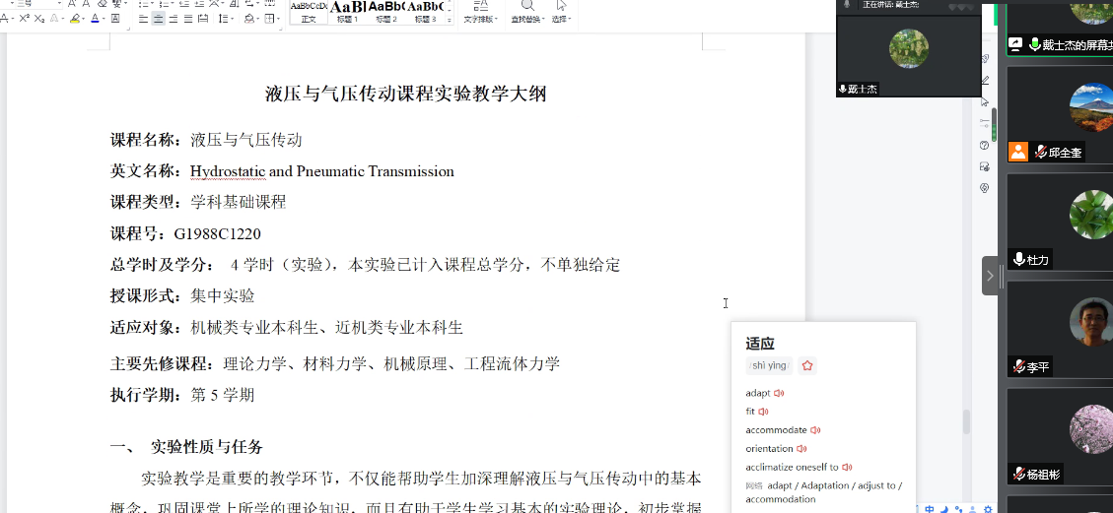Screen dimensions: 1113x513
Task: Toggle 邱全奎's muted microphone icon
Action: click(1041, 153)
